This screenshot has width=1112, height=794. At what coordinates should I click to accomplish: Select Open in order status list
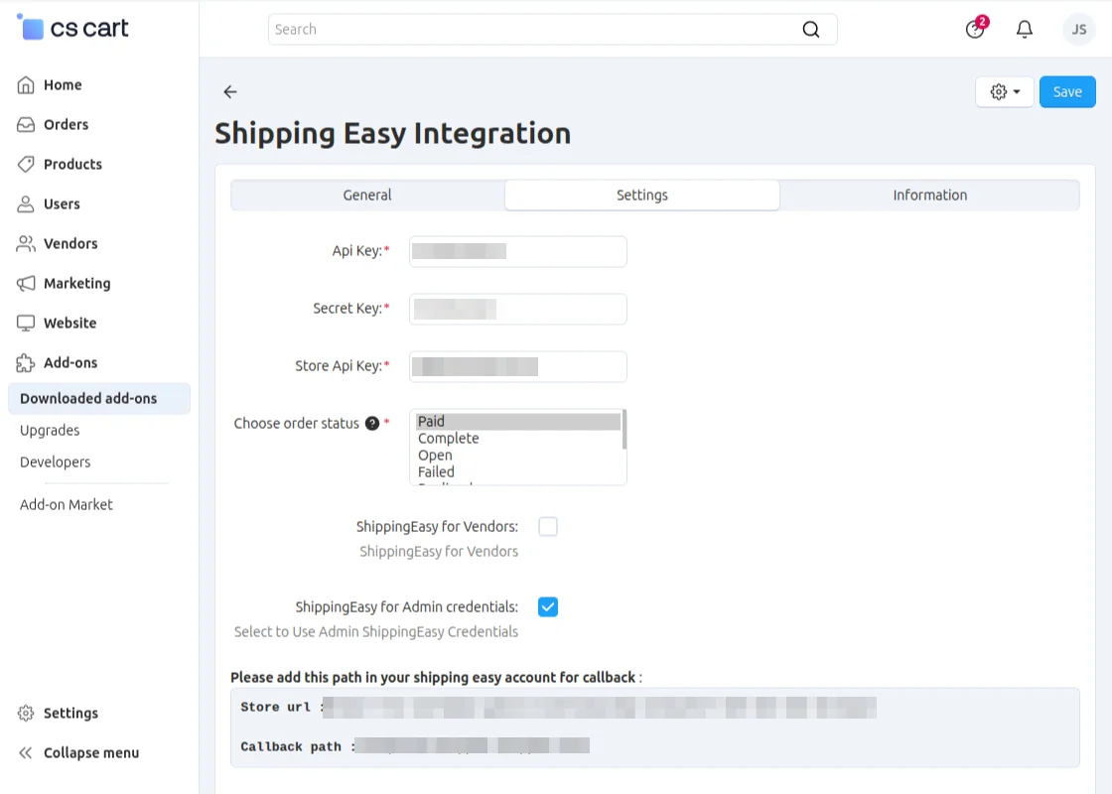coord(517,456)
